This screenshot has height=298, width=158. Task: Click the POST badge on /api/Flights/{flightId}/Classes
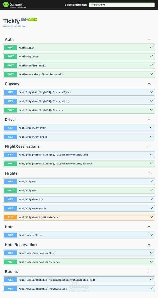(x=10, y=110)
